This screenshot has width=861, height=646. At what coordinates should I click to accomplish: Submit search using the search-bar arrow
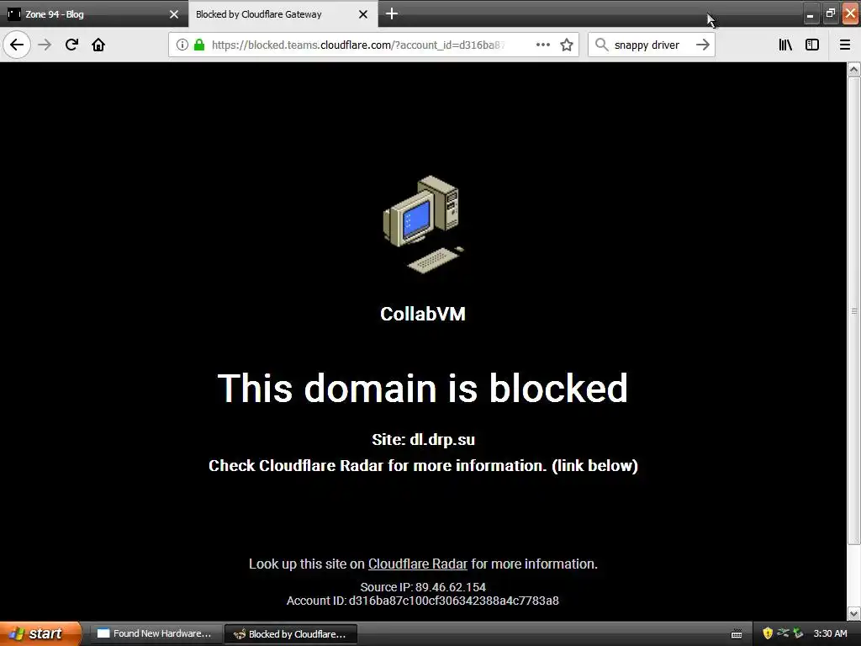(x=703, y=45)
